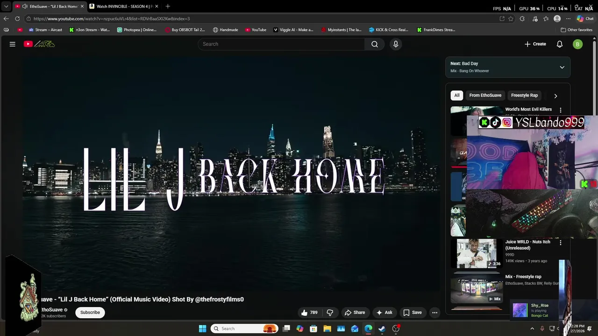Click the browser address bar URL
Image resolution: width=598 pixels, height=336 pixels.
point(112,19)
